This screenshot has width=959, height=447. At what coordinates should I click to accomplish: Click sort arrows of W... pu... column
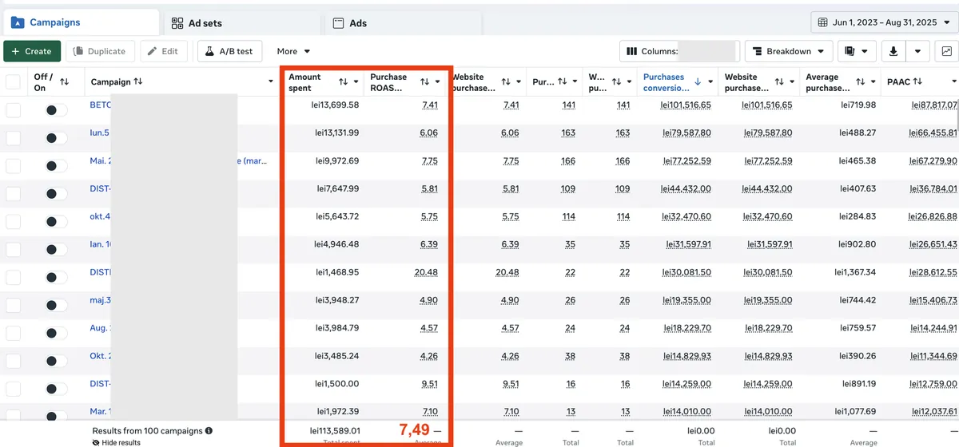616,81
